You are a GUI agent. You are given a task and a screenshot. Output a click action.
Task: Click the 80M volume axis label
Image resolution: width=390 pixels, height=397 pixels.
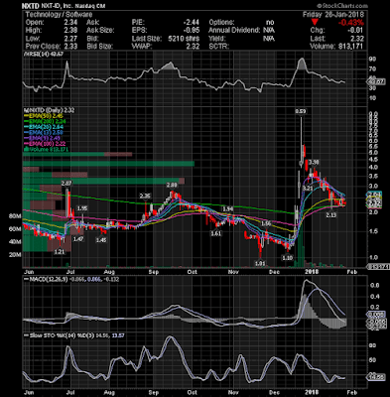(x=15, y=216)
